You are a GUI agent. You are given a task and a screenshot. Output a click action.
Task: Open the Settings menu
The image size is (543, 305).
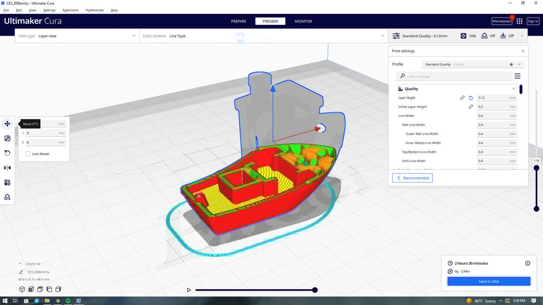point(49,10)
